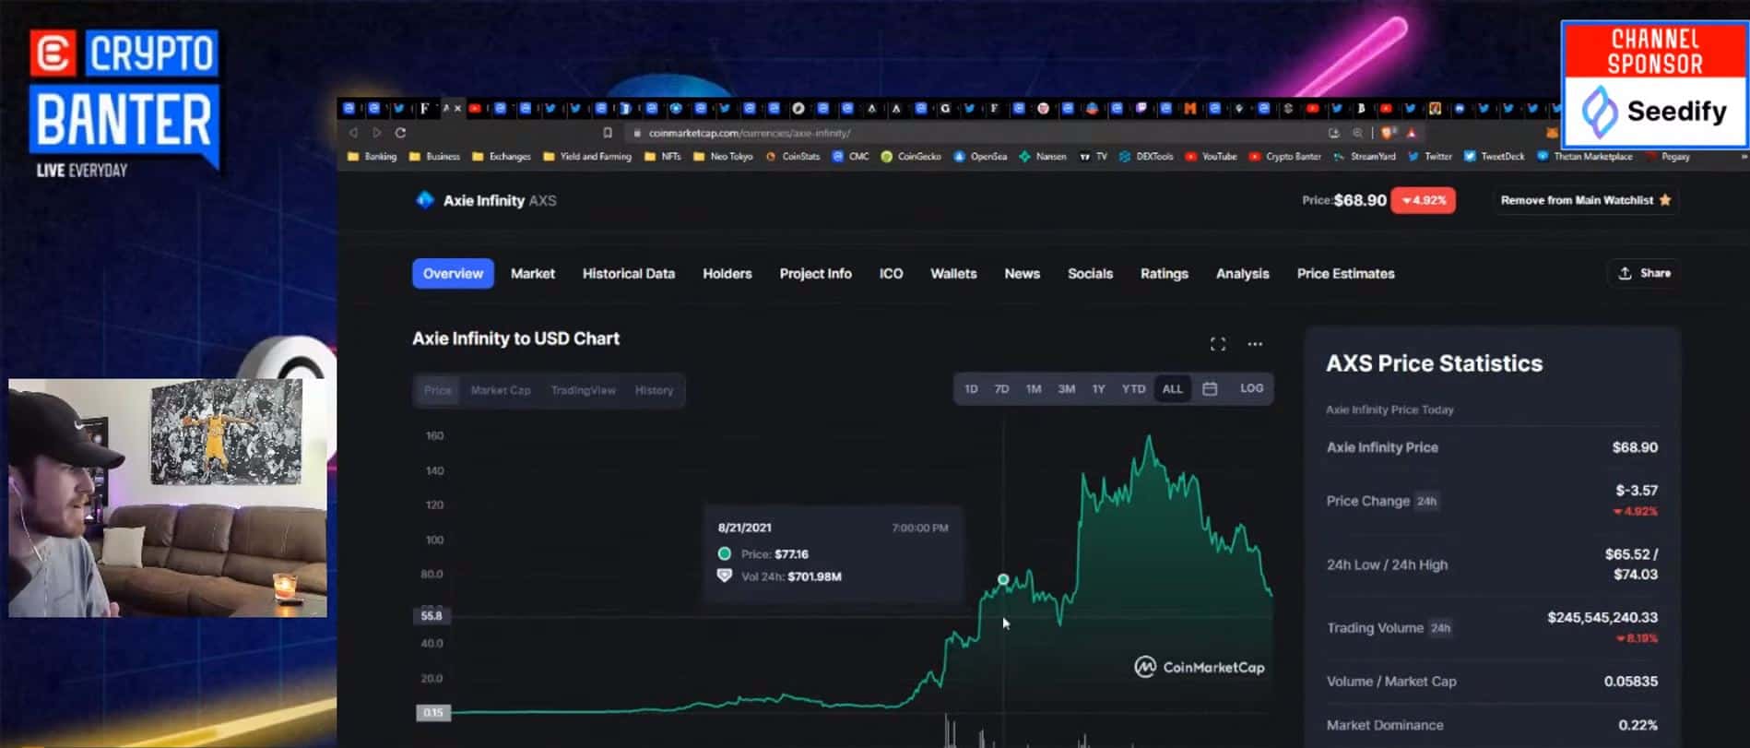Select the 7D chart range
Viewport: 1750px width, 748px height.
point(1001,389)
